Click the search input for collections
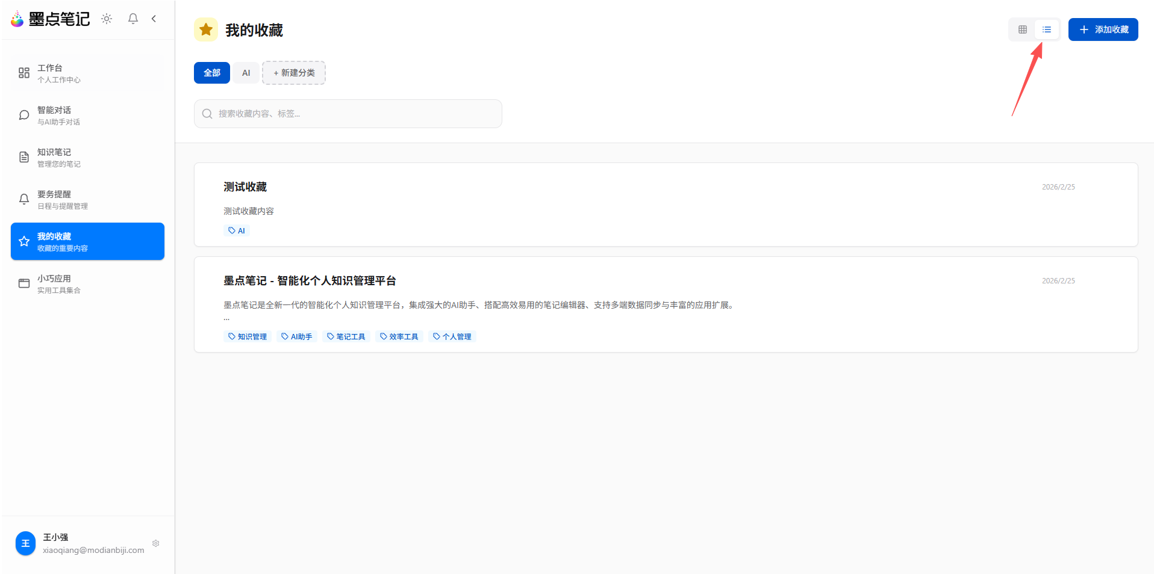 click(x=348, y=114)
